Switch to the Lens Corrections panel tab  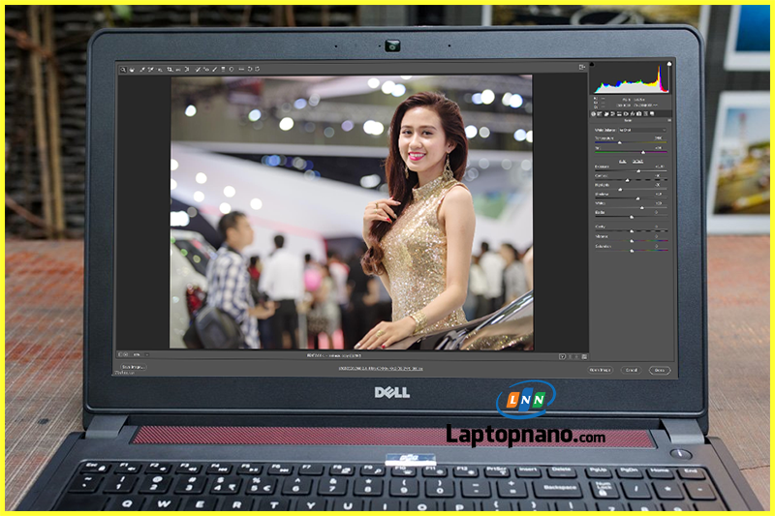click(x=626, y=114)
